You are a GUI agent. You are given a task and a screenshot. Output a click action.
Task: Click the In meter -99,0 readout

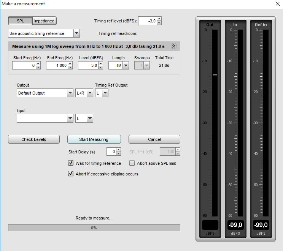click(235, 225)
